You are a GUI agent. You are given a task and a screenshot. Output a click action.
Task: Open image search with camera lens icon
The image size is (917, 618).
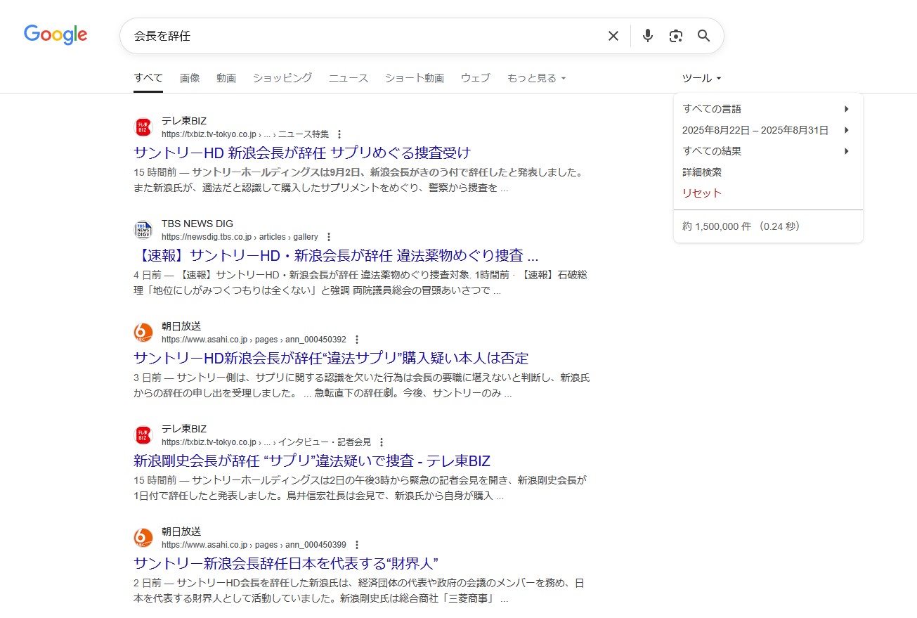tap(676, 36)
